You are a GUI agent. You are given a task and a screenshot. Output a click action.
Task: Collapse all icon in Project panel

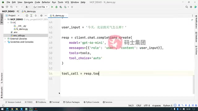pyautogui.click(x=36, y=15)
